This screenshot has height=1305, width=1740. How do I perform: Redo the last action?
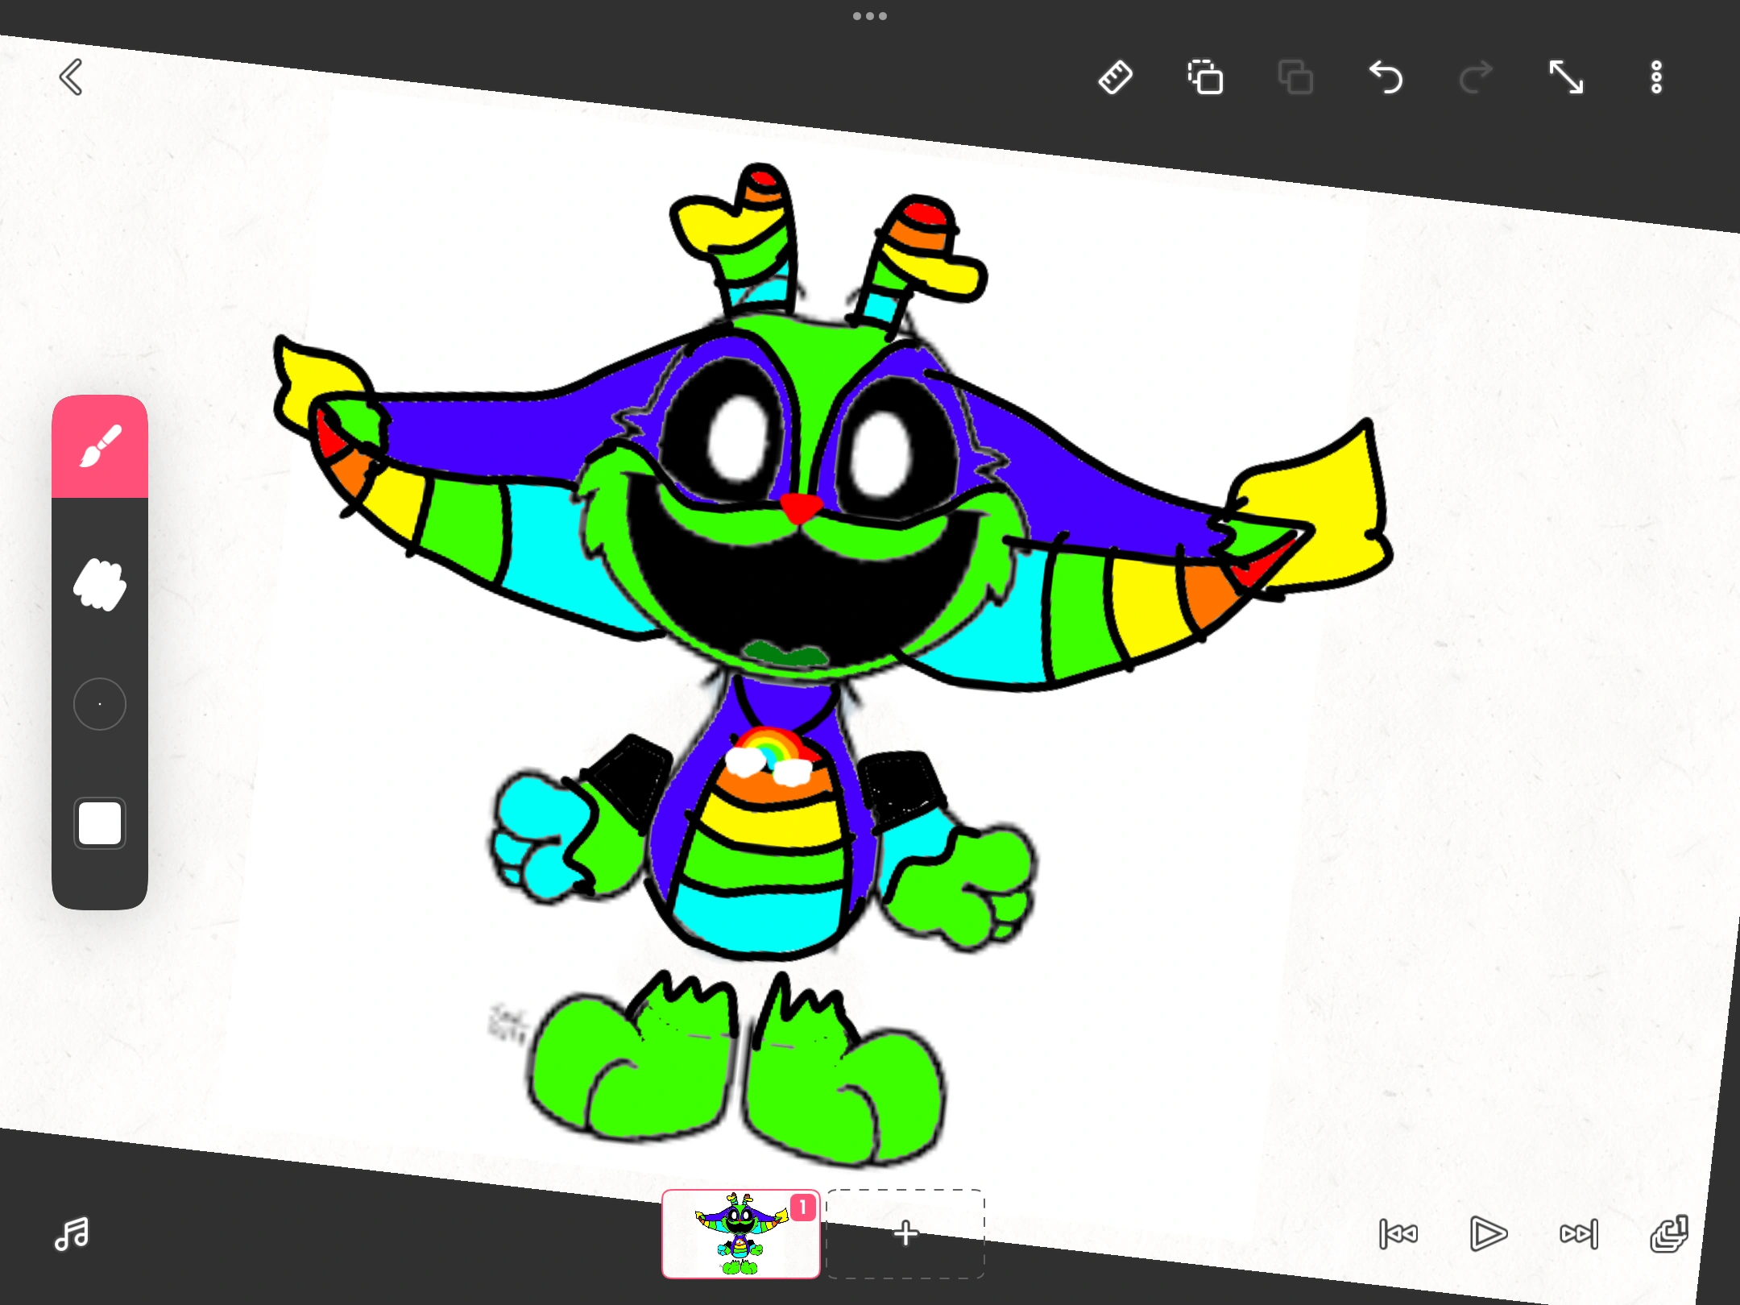click(x=1476, y=77)
